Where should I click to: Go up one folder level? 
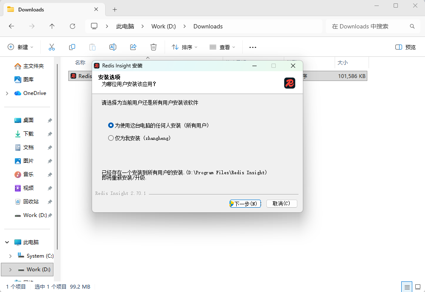[52, 26]
